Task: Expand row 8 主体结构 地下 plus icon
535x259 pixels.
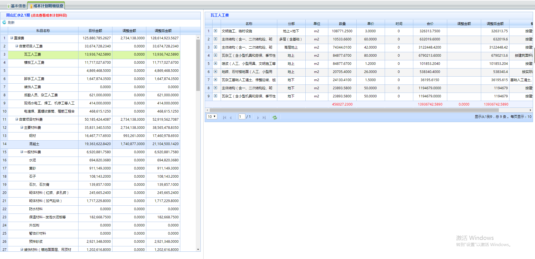Action: tap(215, 88)
